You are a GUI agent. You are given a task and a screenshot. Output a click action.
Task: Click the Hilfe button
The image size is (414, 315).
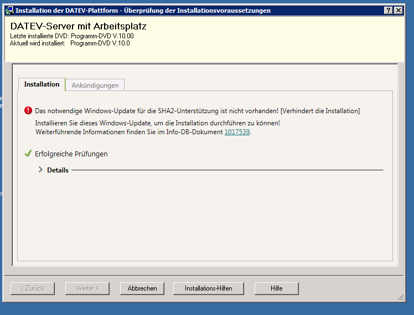[276, 288]
